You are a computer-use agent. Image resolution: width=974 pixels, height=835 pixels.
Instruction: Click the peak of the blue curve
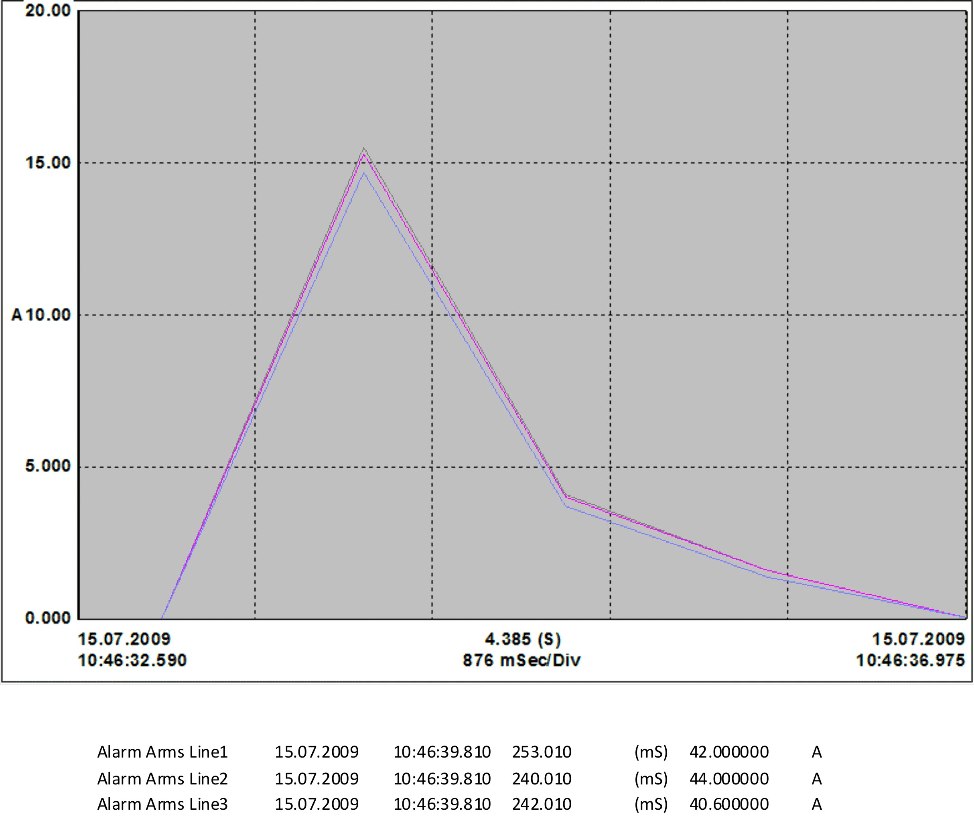[x=364, y=173]
